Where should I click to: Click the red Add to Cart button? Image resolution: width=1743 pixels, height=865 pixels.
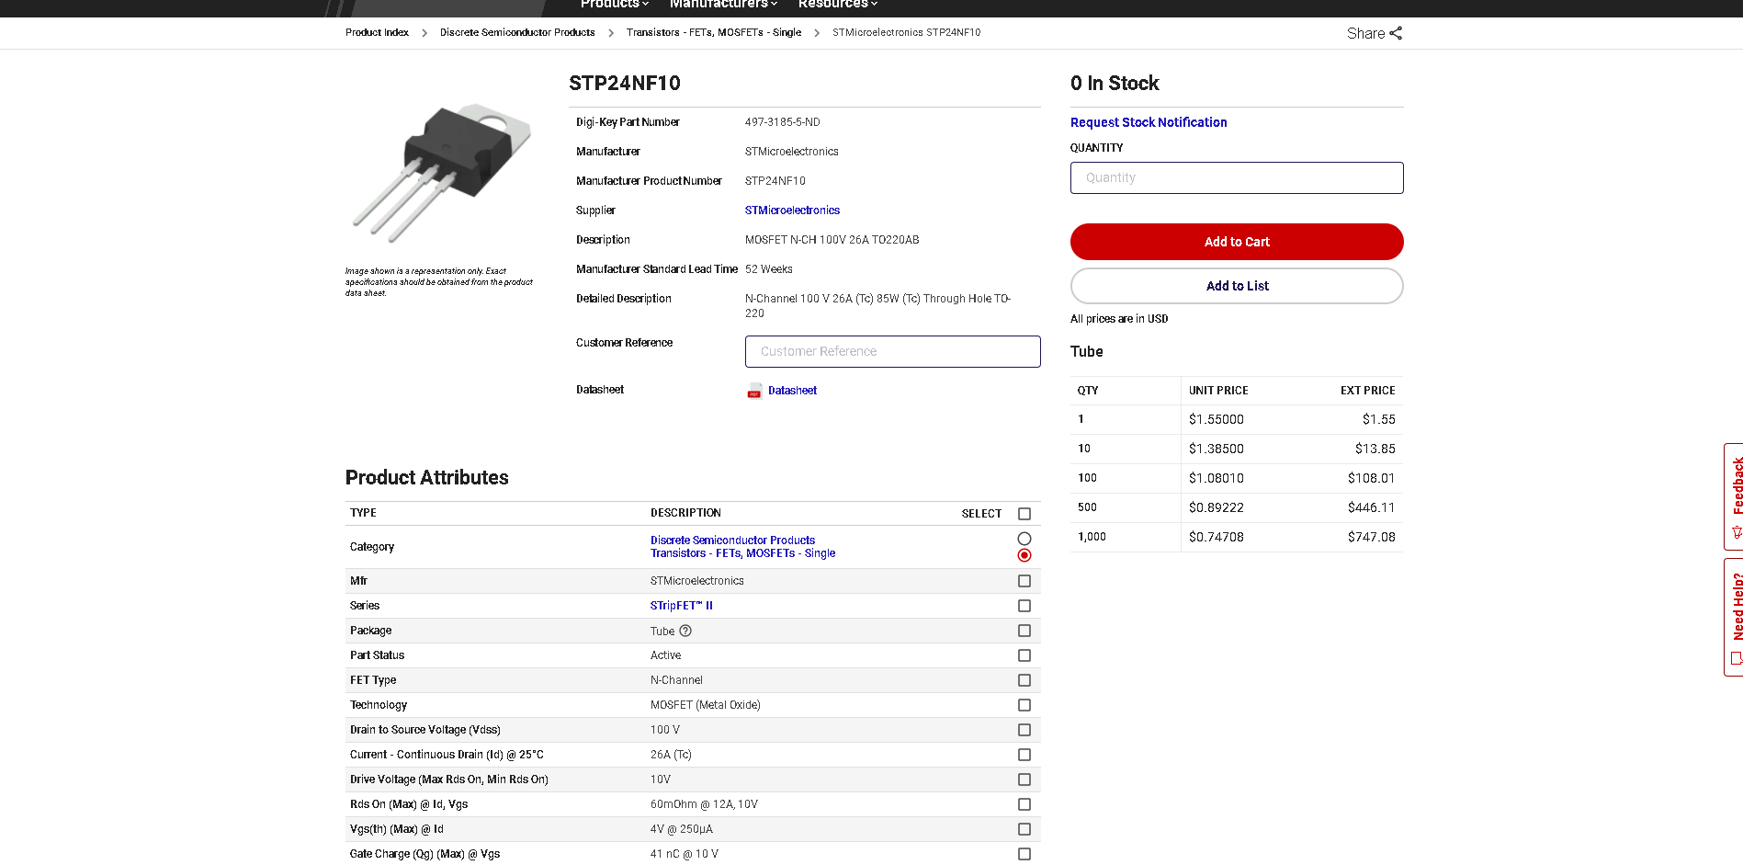coord(1237,242)
